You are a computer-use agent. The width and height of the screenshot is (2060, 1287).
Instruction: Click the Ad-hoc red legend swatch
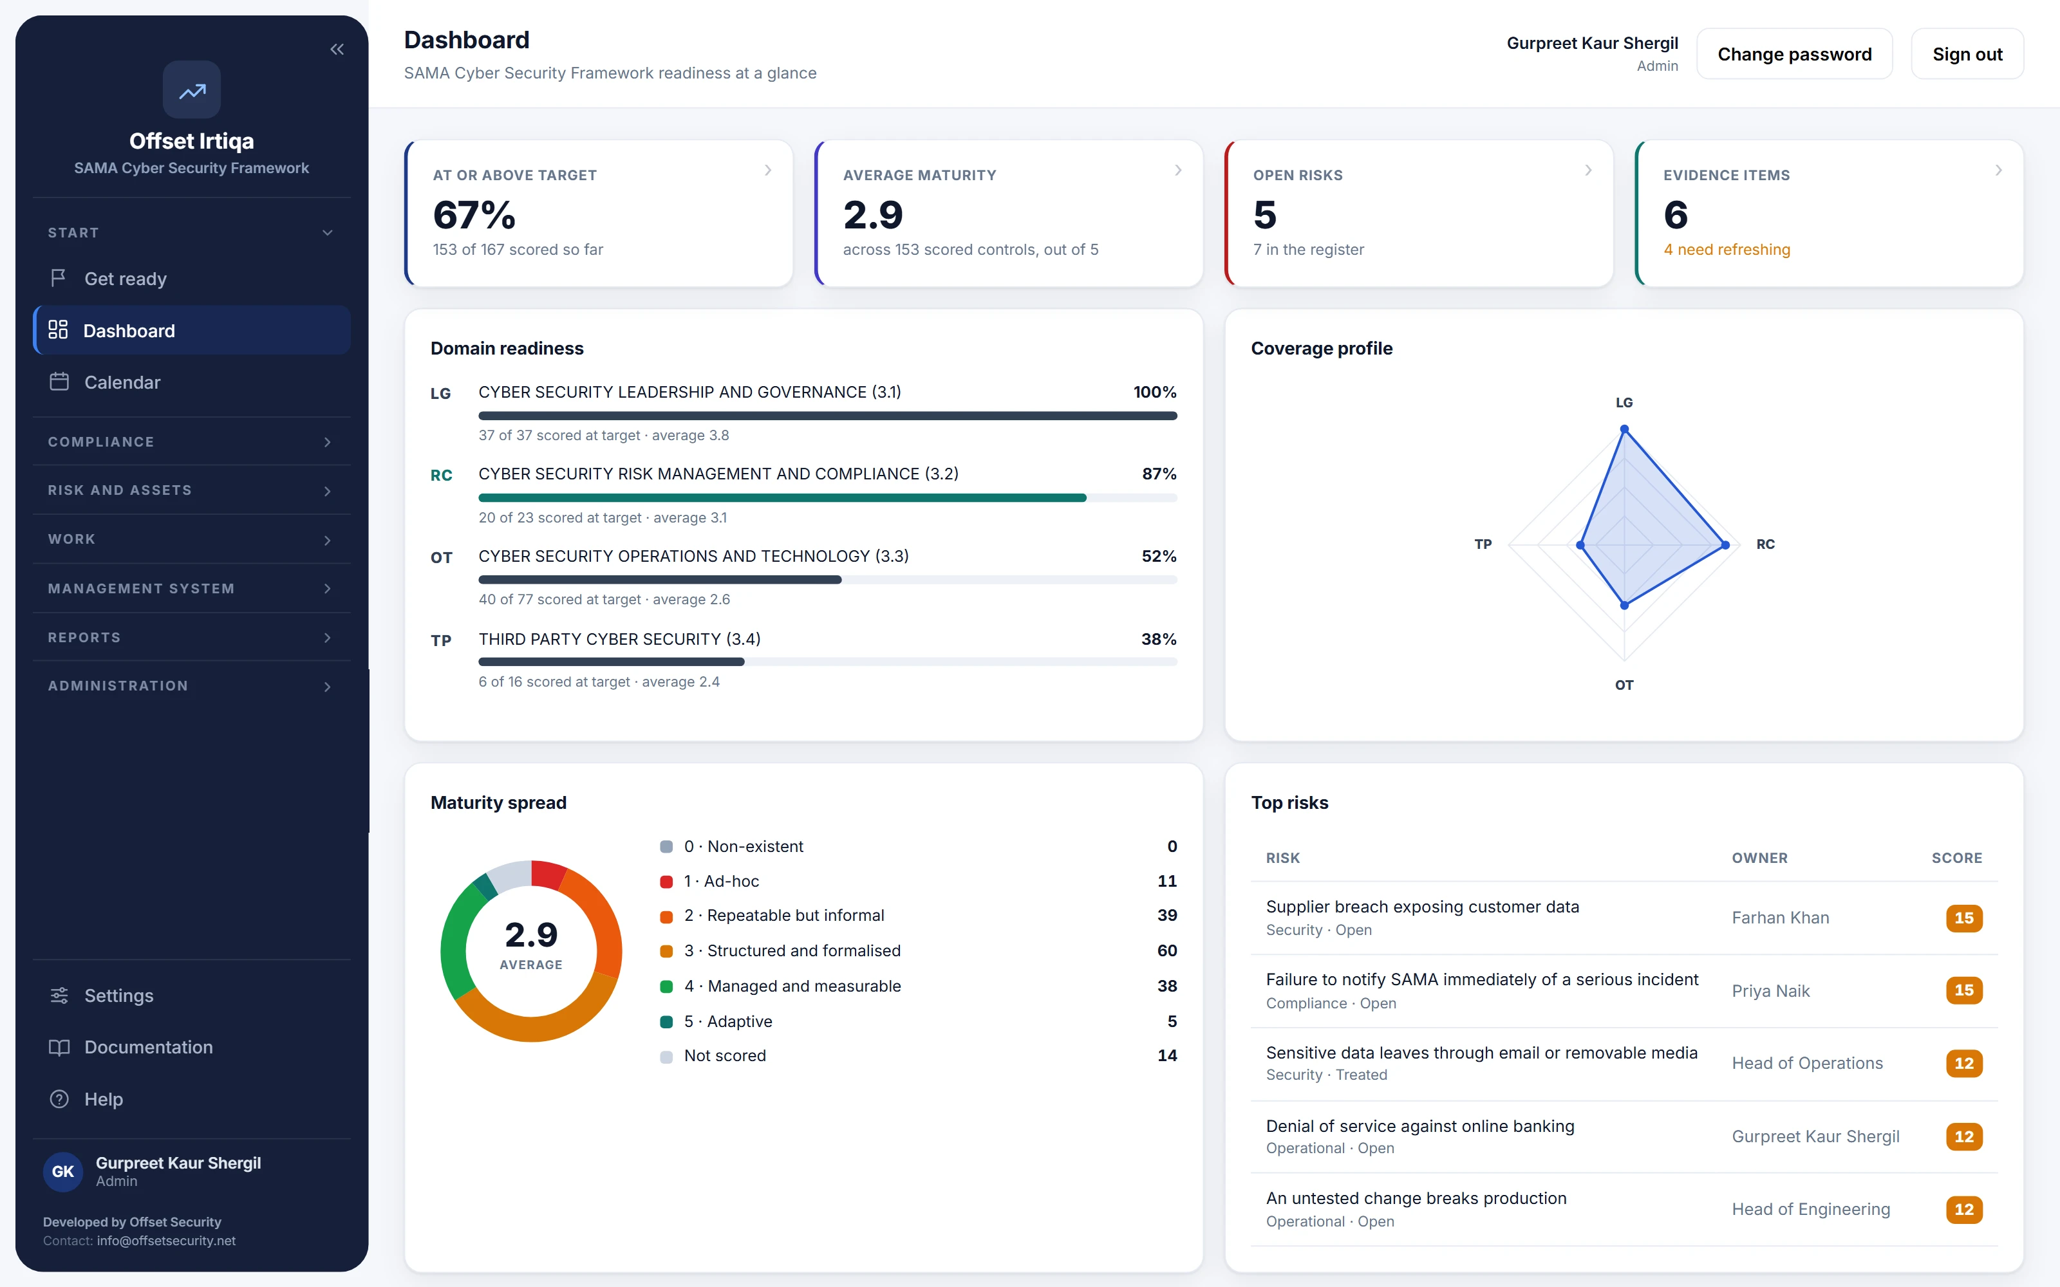(x=666, y=882)
